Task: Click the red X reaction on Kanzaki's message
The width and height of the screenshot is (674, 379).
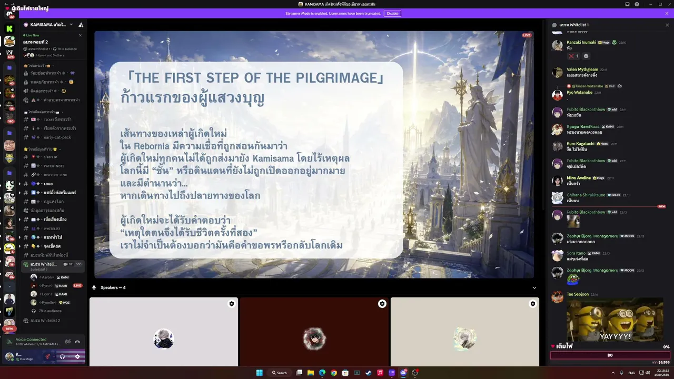Action: pyautogui.click(x=573, y=56)
